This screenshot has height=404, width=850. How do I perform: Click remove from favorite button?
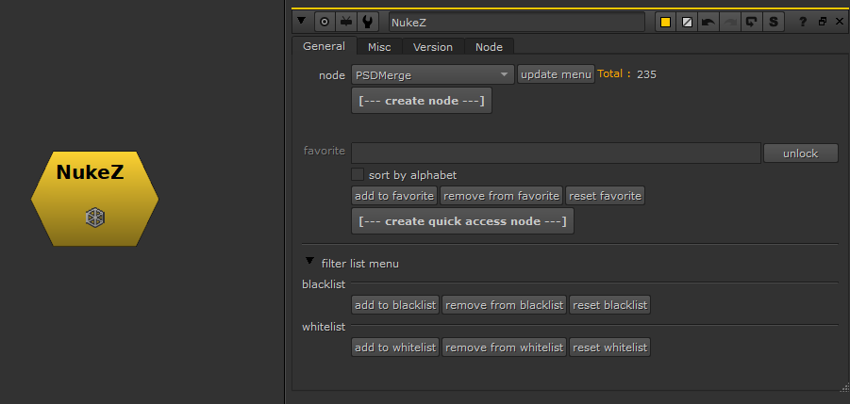click(x=502, y=196)
